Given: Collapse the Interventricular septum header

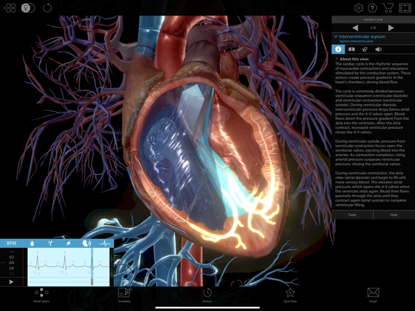Looking at the screenshot, I should click(x=336, y=37).
